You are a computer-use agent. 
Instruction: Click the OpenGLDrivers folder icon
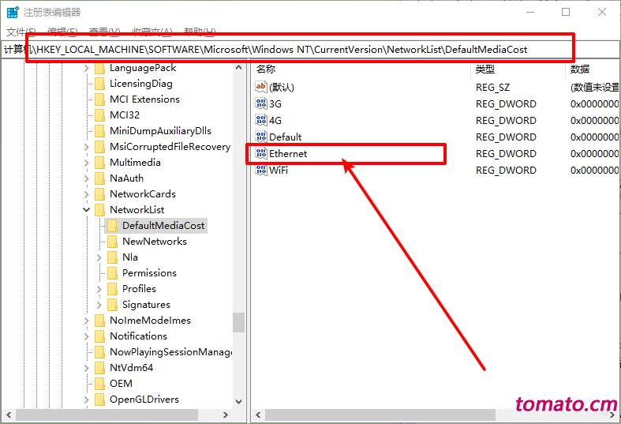point(99,400)
